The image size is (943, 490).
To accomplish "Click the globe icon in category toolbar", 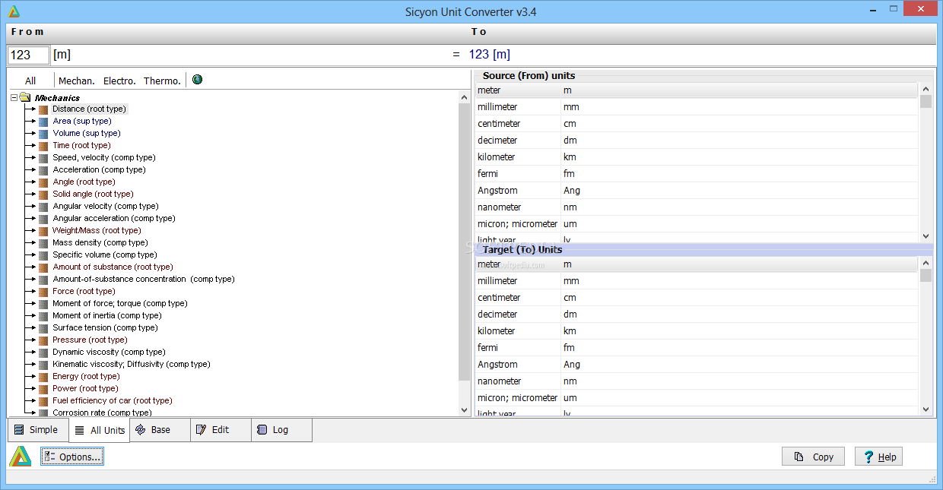I will 197,80.
